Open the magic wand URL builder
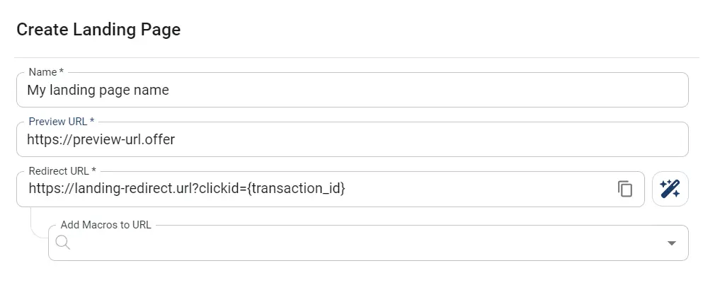715x285 pixels. pyautogui.click(x=670, y=189)
